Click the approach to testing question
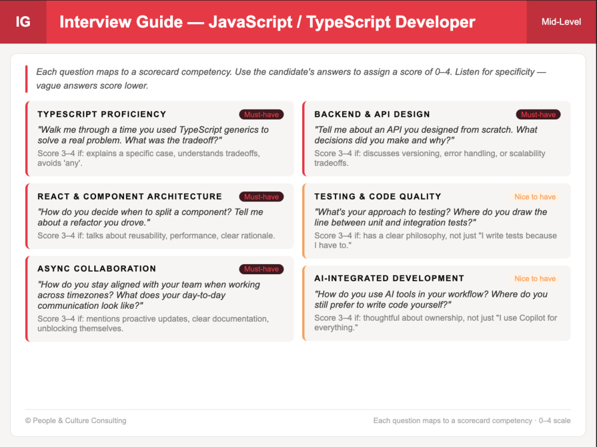 click(x=430, y=217)
